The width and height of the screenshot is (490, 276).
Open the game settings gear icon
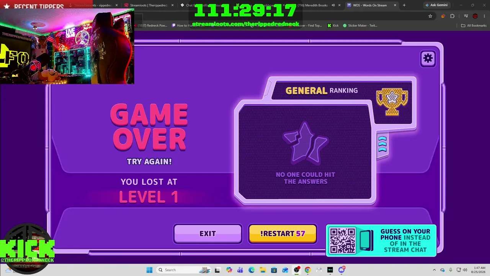(x=428, y=58)
